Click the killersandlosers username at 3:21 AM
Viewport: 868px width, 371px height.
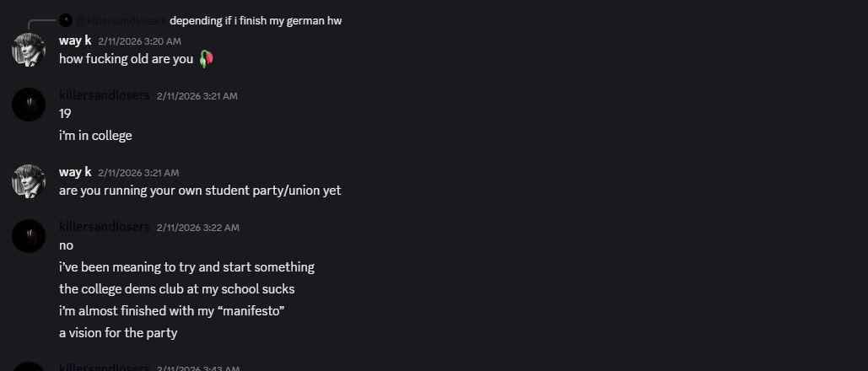(x=105, y=95)
